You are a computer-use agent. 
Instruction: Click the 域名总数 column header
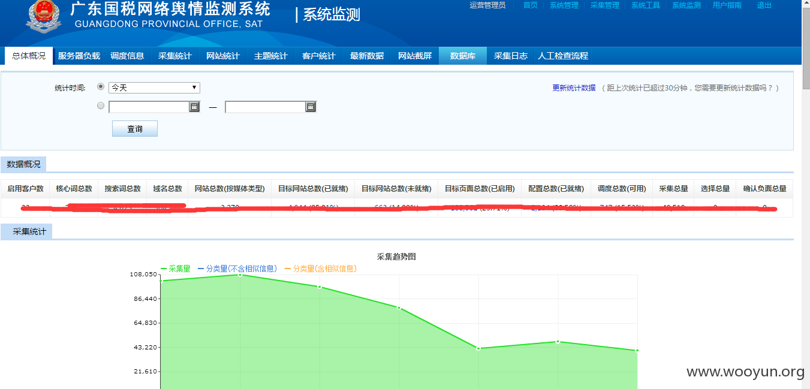click(167, 189)
